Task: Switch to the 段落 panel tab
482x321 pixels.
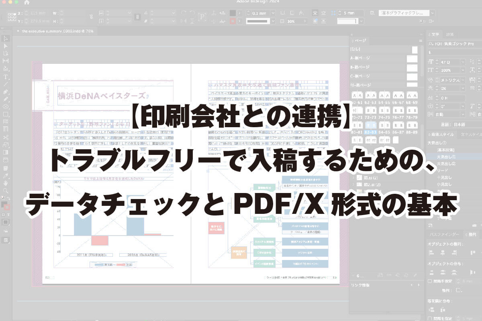Action: (450, 34)
